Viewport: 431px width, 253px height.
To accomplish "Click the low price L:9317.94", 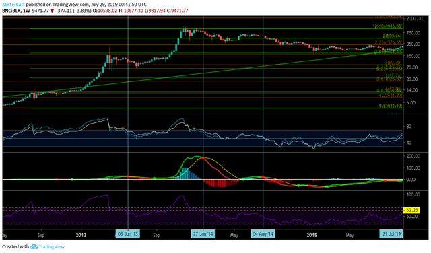I will pyautogui.click(x=155, y=11).
